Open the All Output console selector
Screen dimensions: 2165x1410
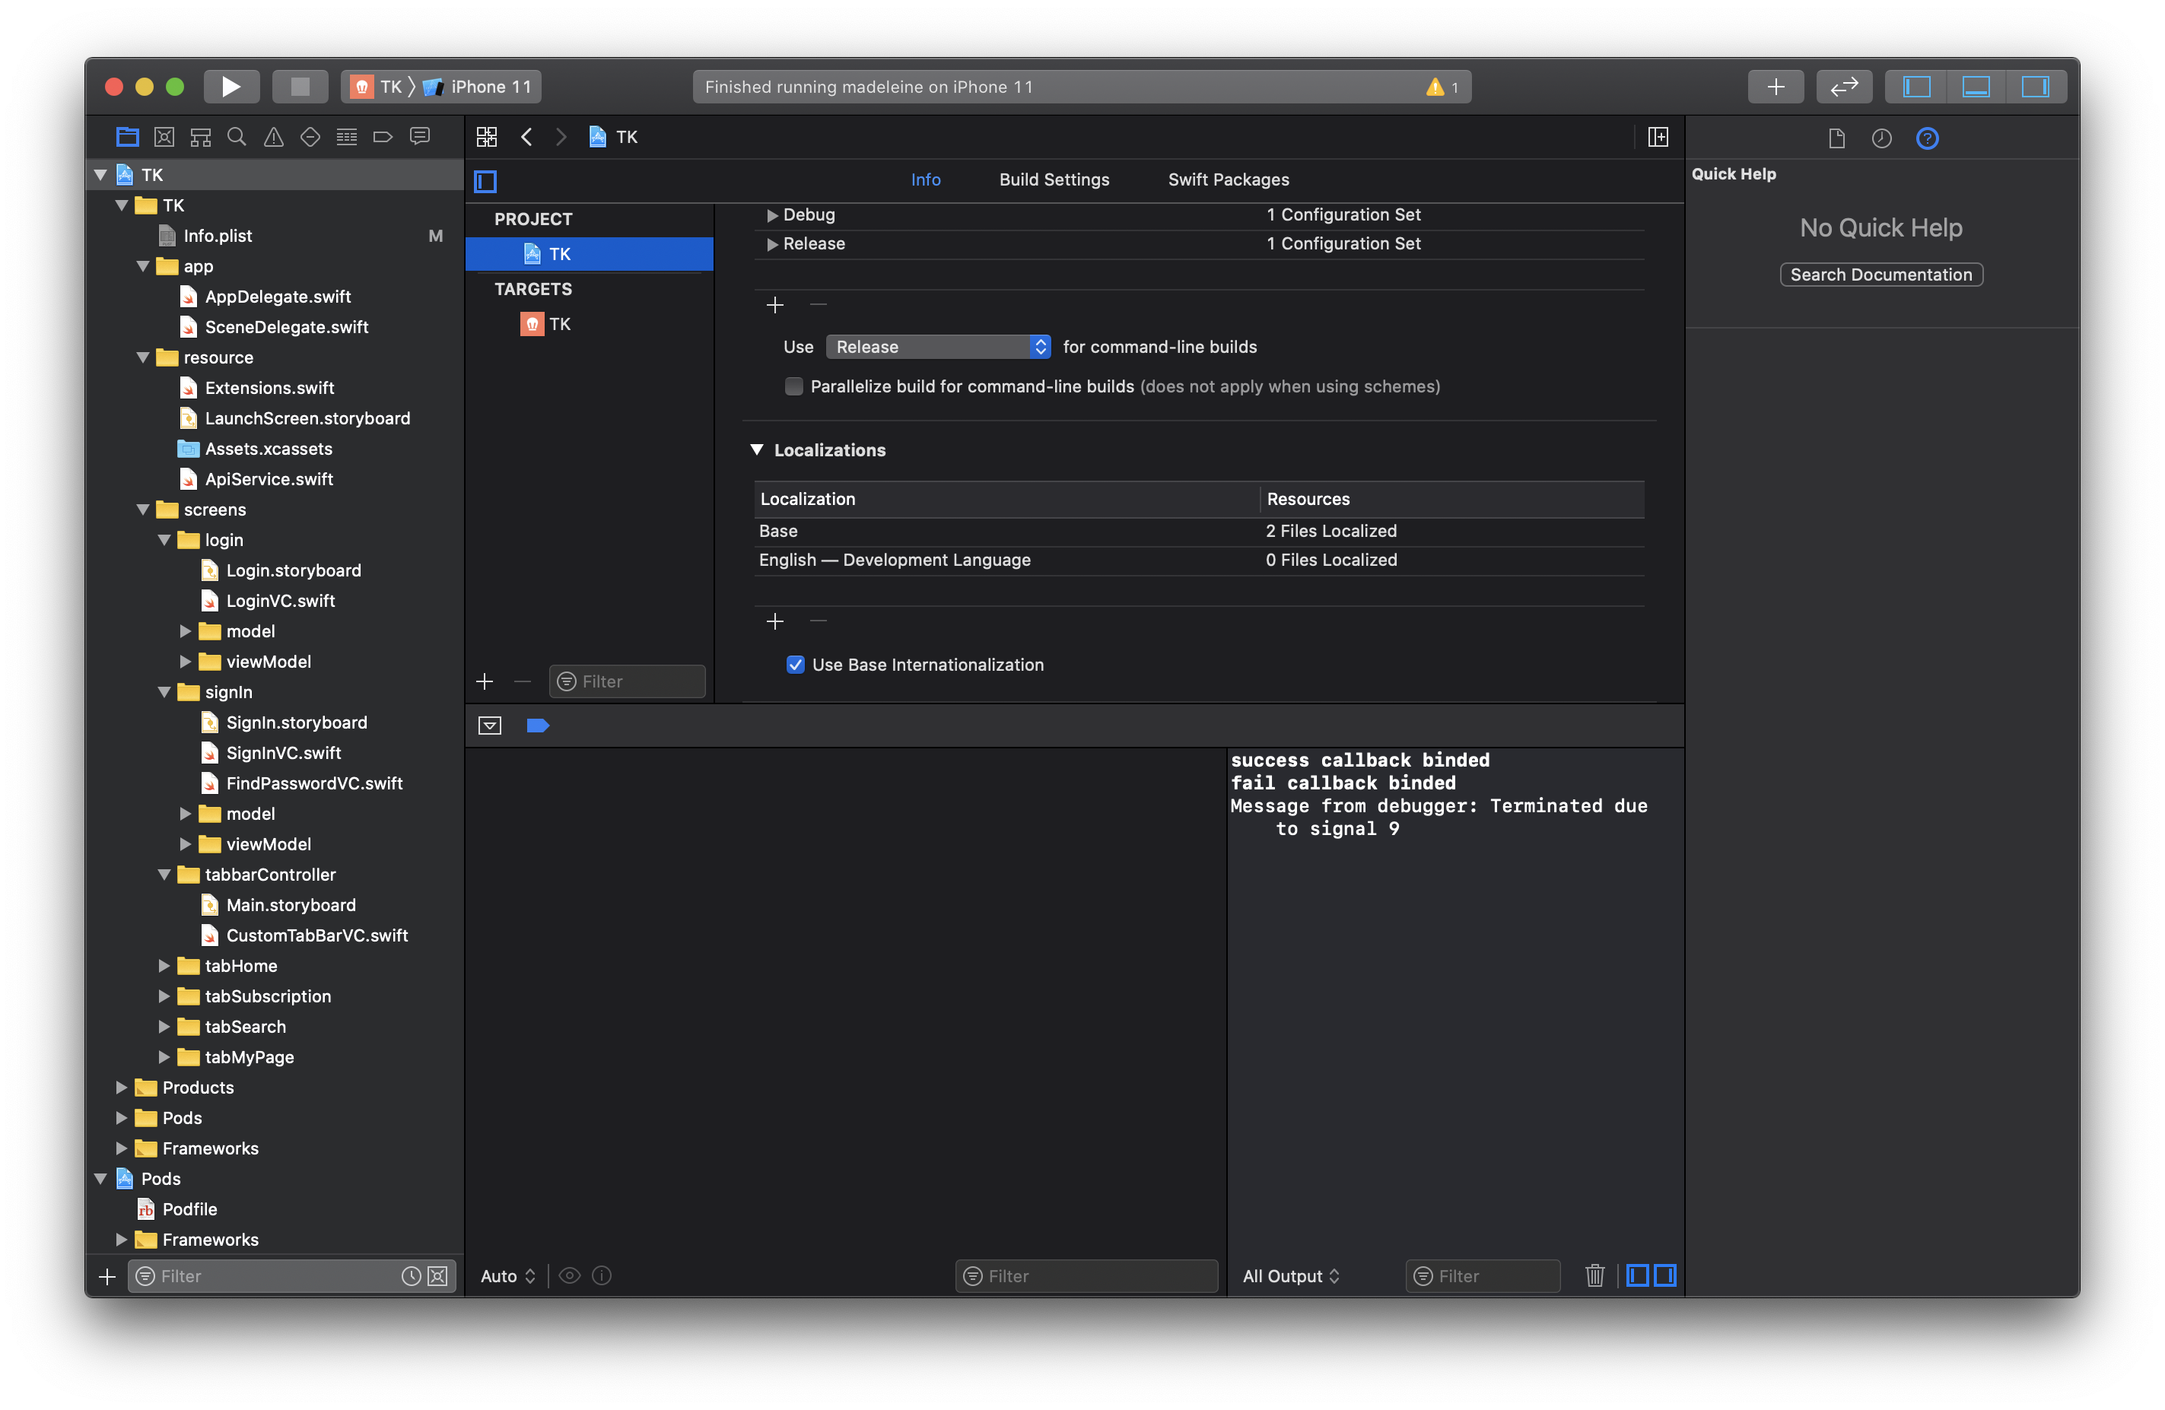[1290, 1275]
